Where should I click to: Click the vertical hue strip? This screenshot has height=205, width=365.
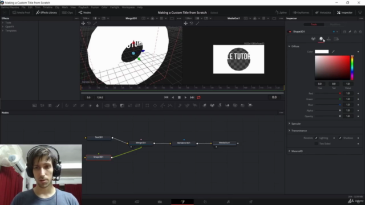[x=352, y=68]
